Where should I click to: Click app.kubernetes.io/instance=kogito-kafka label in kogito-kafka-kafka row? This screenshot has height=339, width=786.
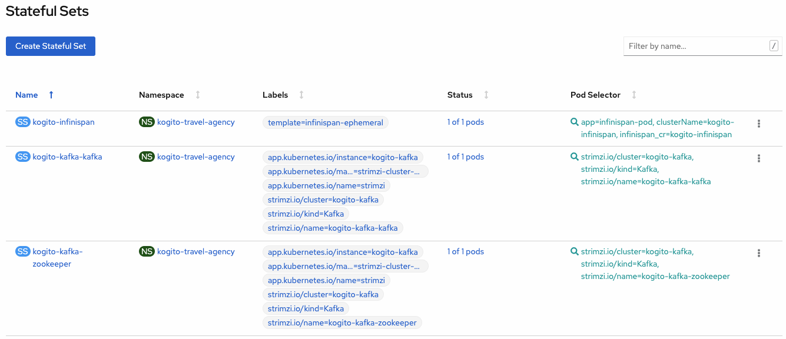(x=343, y=157)
